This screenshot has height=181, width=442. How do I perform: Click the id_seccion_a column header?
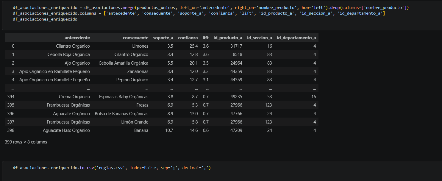[259, 38]
